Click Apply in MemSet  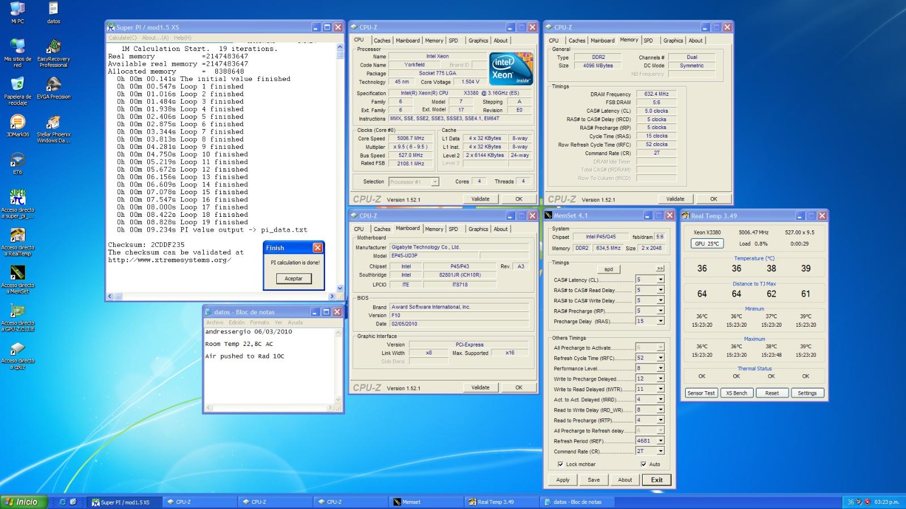[563, 480]
